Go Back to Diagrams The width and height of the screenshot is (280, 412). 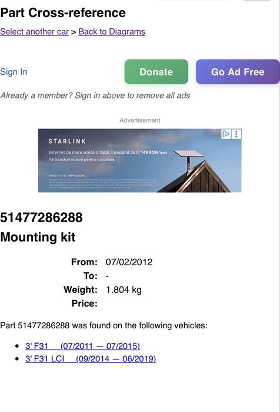[x=112, y=31]
